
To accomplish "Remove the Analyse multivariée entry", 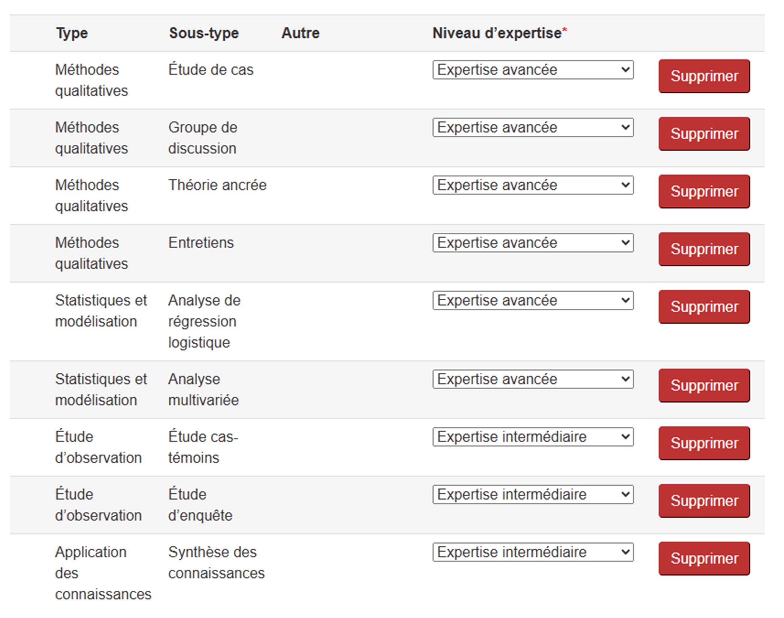I will 704,386.
